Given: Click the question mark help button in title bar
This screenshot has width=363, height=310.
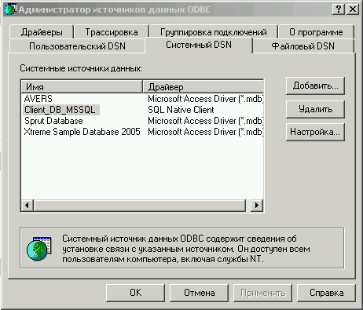Looking at the screenshot, I should tap(339, 9).
